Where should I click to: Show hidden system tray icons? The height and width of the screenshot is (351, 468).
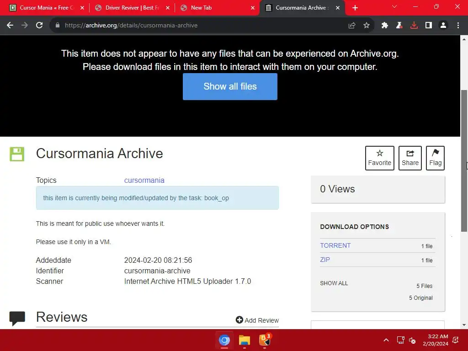386,340
